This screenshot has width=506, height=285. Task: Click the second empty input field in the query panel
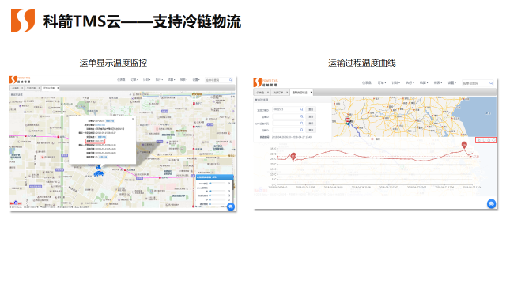click(288, 123)
